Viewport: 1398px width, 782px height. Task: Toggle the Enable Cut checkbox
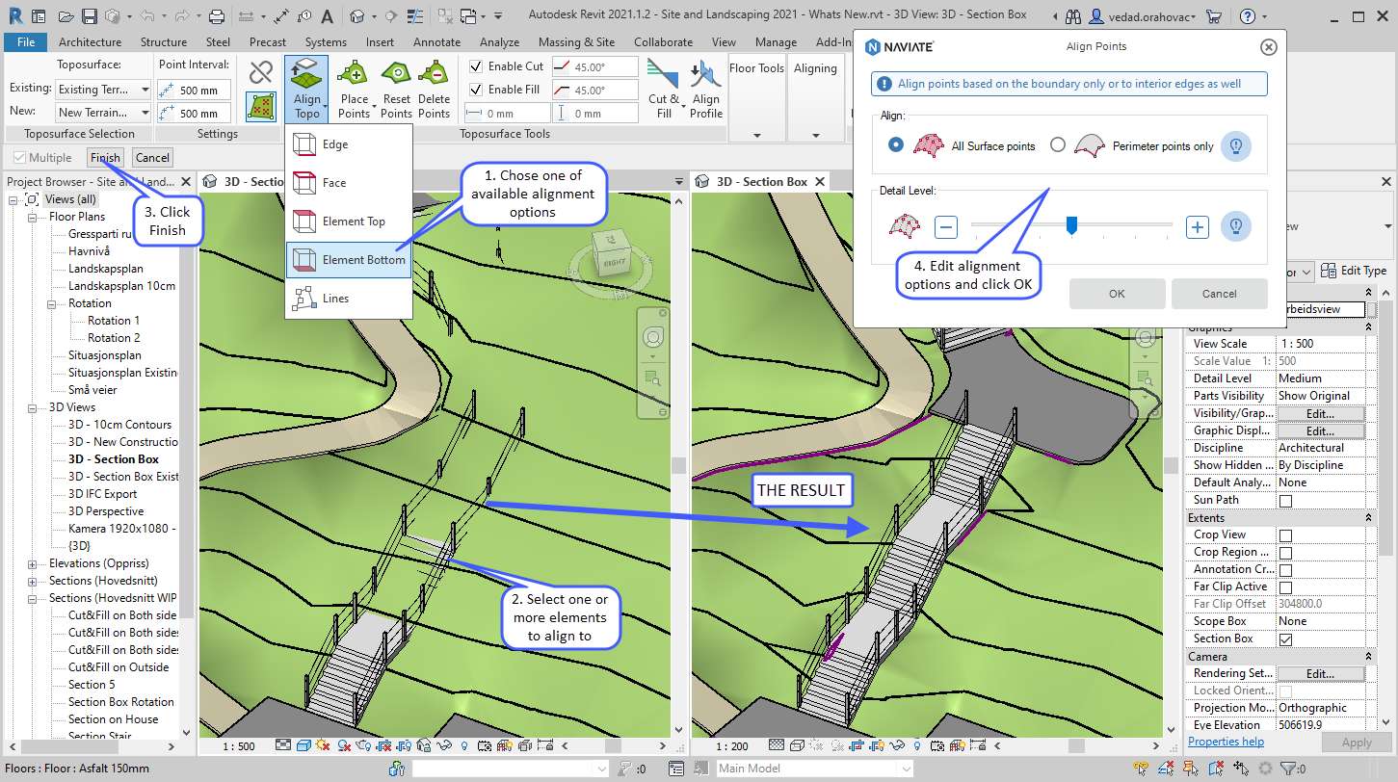click(x=476, y=66)
